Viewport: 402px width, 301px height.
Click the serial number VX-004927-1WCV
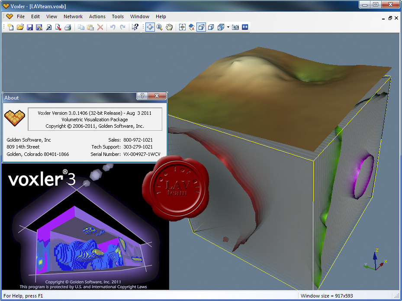(142, 154)
